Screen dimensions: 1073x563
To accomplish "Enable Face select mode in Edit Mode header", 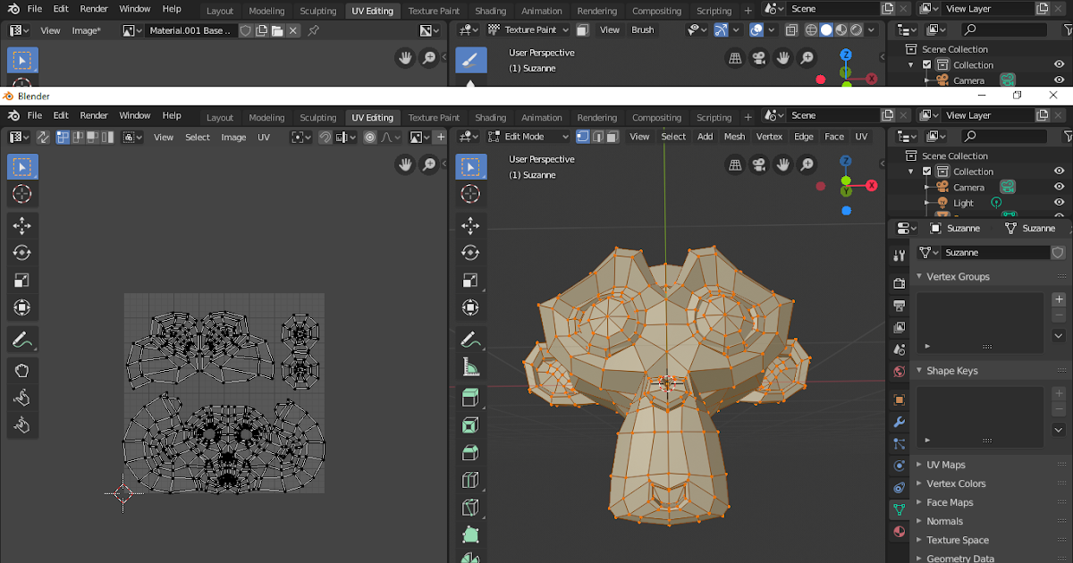I will point(612,136).
